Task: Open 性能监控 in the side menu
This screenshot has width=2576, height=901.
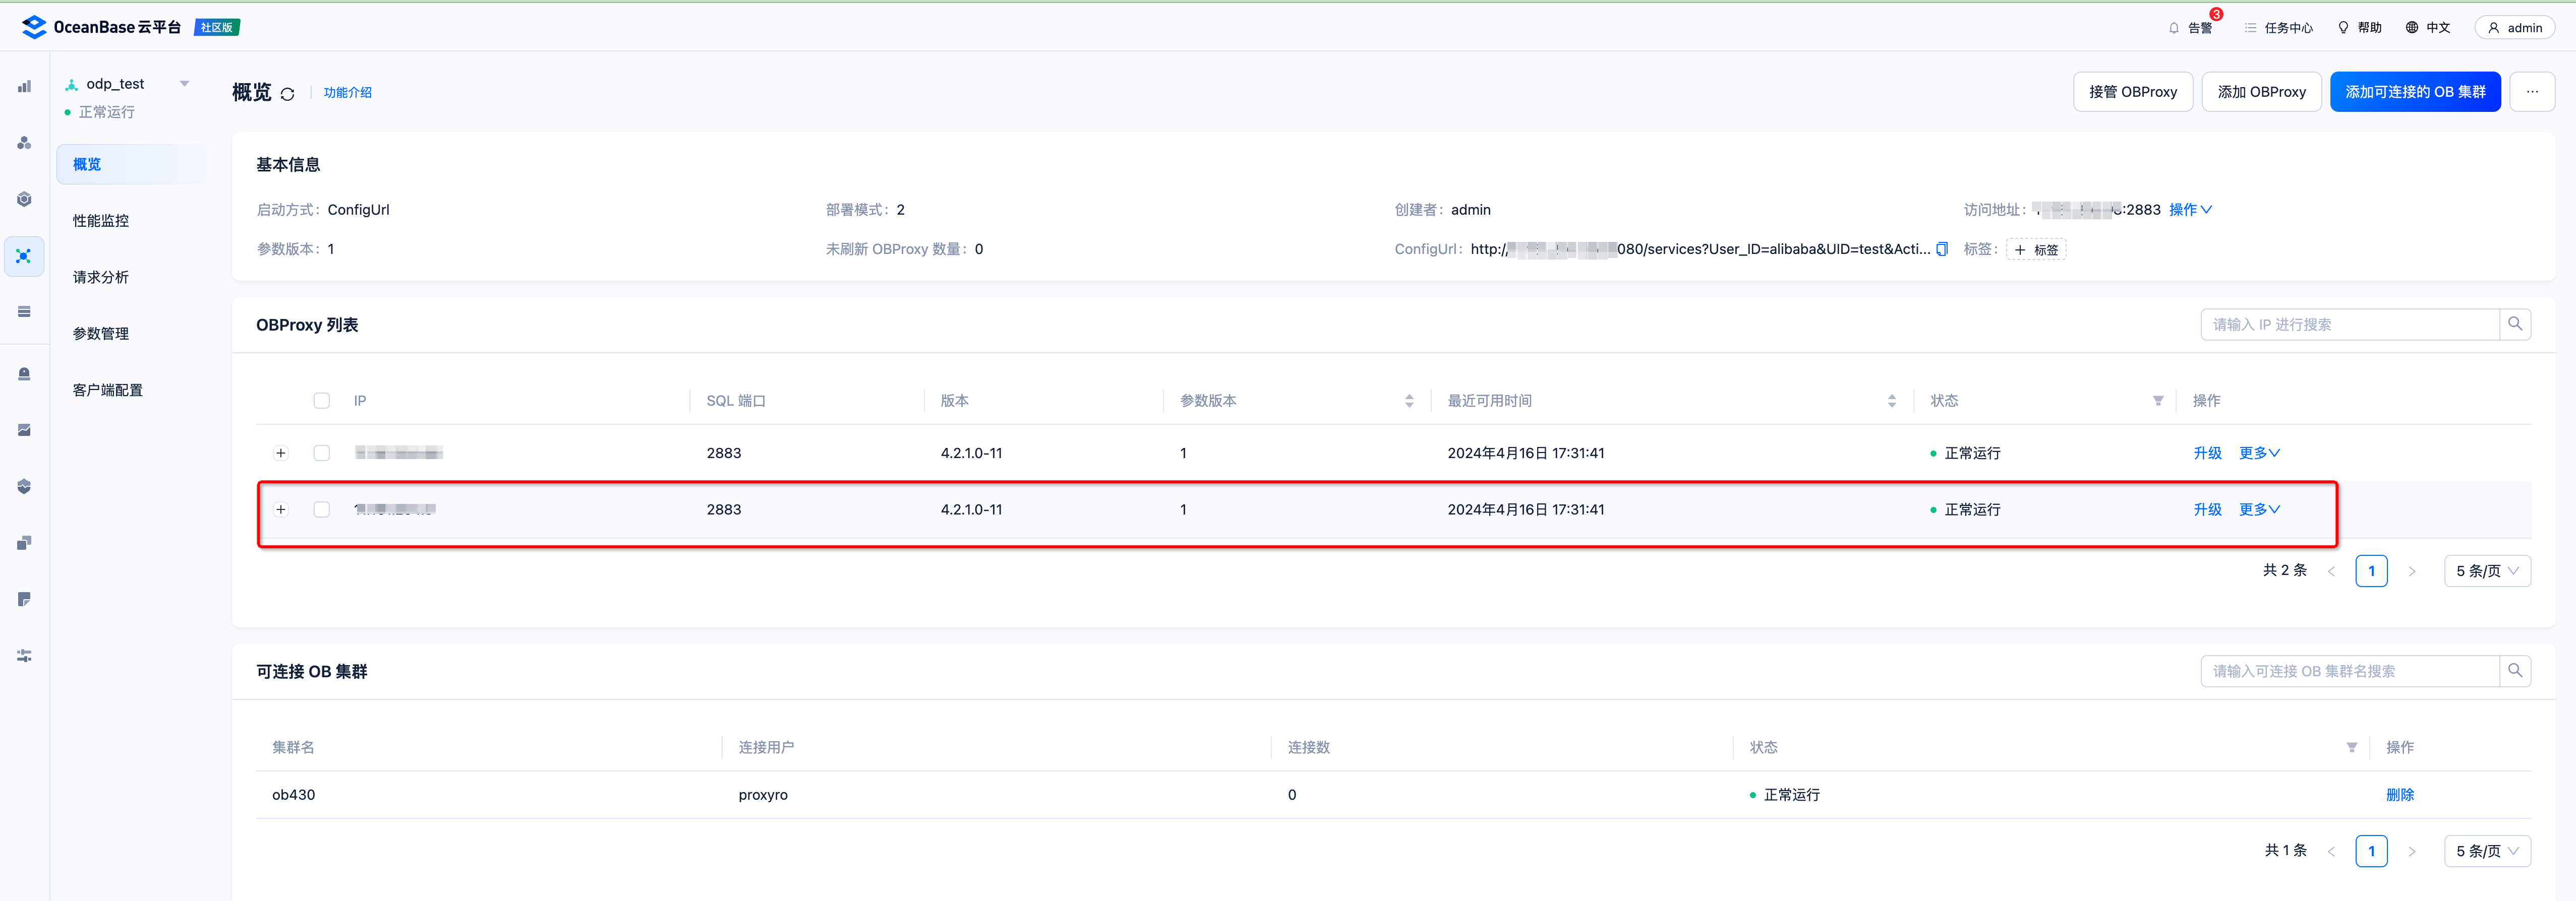Action: pyautogui.click(x=101, y=221)
